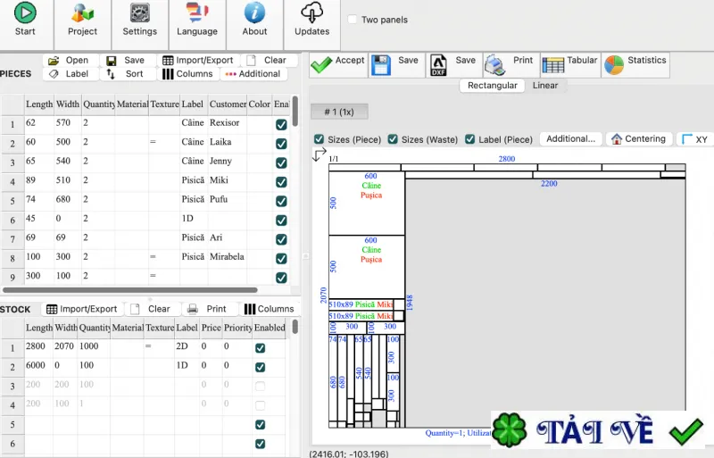Enable stock row 3 checkbox
The width and height of the screenshot is (714, 458).
260,386
